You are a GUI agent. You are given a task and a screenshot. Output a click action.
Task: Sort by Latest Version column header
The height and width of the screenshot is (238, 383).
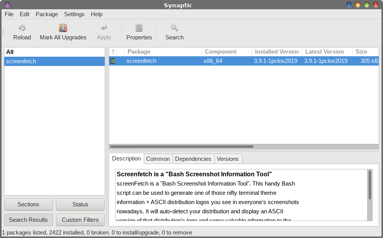[327, 52]
